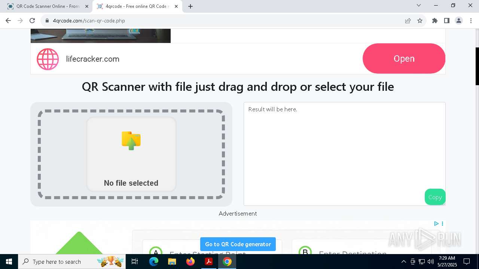479x269 pixels.
Task: Switch to QR Code Scanner Online tab
Action: [x=47, y=6]
